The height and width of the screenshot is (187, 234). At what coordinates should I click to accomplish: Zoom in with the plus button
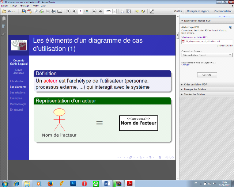coord(100,11)
